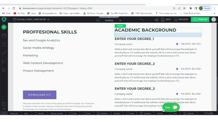
Task: Select Page area in the breadcrumb bar
Action: click(14, 113)
